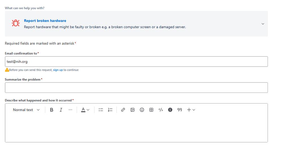Click 'Required fields are marked with an asterisk'
Screen dimensions: 282x146
40,43
